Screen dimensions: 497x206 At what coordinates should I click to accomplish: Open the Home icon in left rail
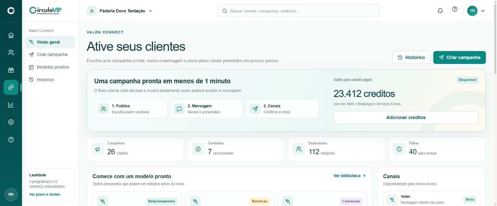tap(11, 35)
